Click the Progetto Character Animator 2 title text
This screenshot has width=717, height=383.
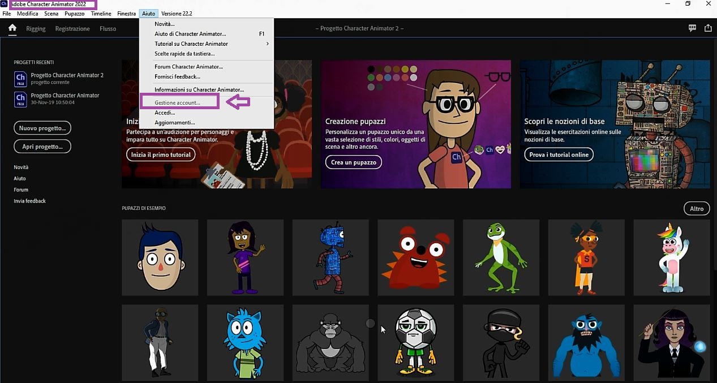359,28
